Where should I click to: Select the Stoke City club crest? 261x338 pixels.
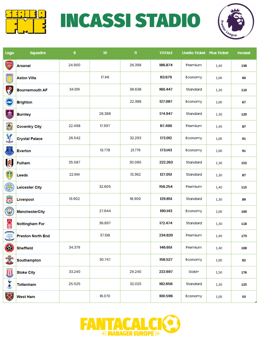pyautogui.click(x=9, y=272)
